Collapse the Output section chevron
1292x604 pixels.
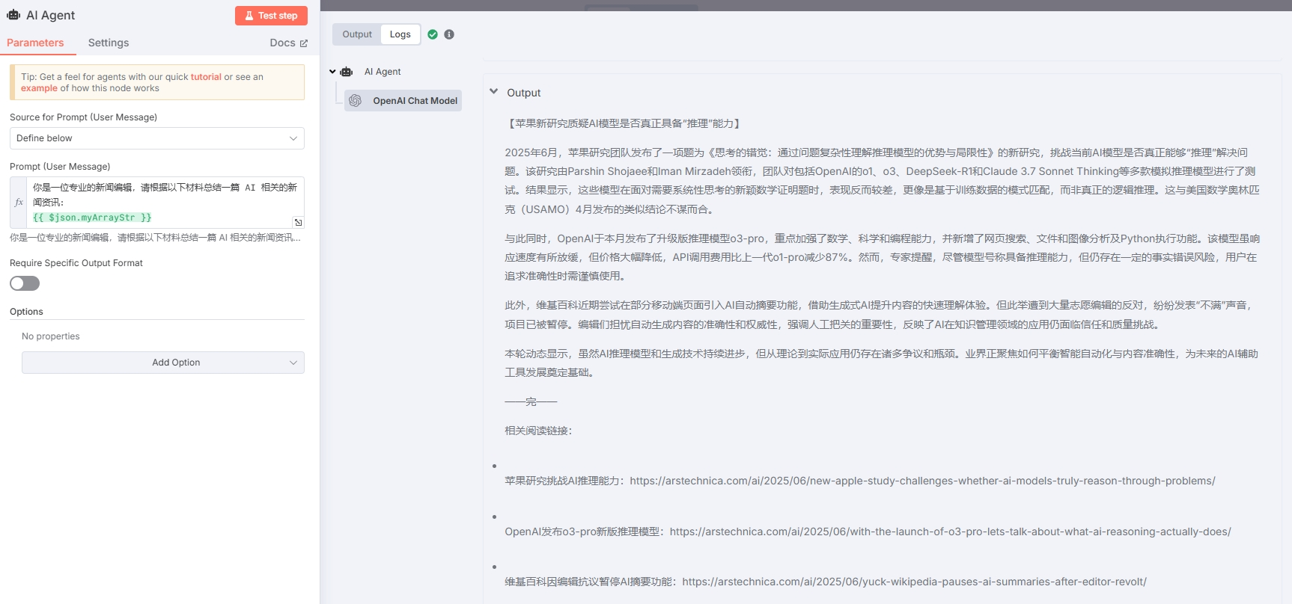(494, 92)
